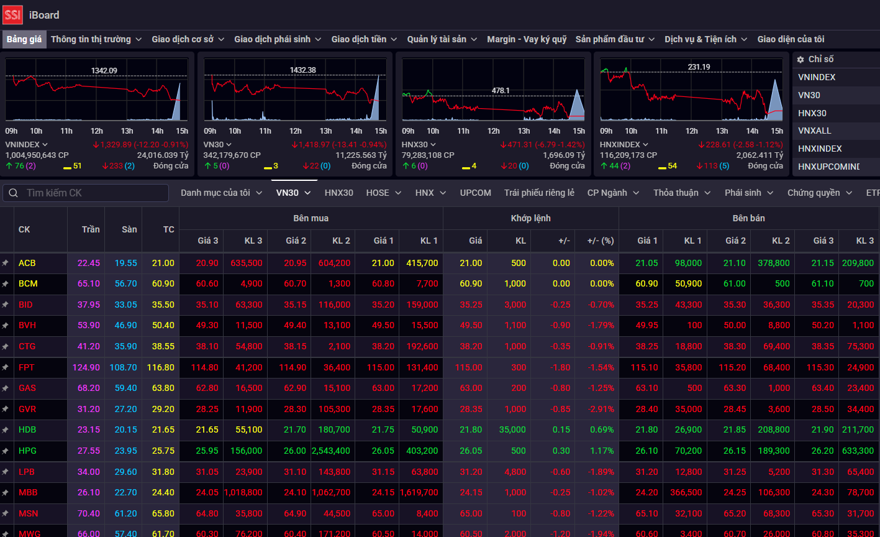Screen dimensions: 880x537
Task: Open Thông tin thị trường menu
Action: (96, 39)
